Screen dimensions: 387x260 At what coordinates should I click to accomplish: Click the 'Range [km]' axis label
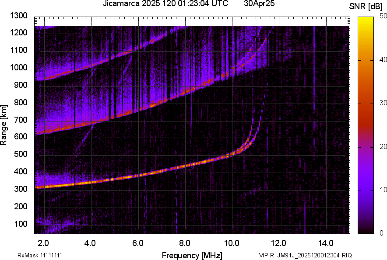click(x=4, y=125)
